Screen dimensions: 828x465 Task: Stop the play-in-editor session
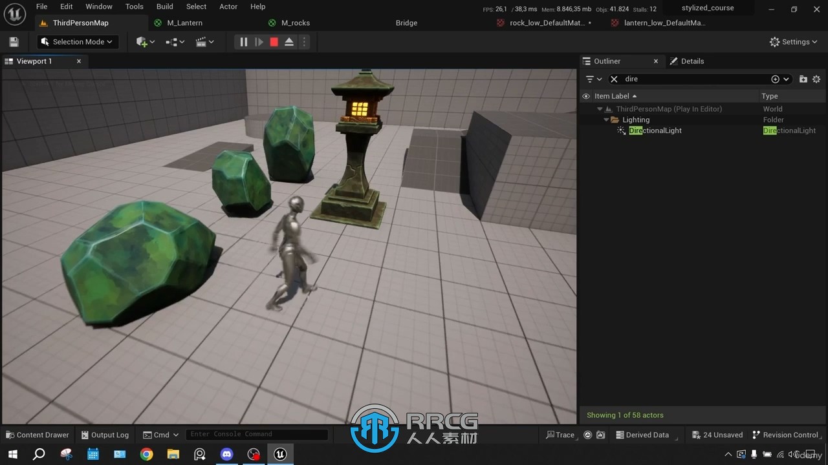pyautogui.click(x=274, y=42)
